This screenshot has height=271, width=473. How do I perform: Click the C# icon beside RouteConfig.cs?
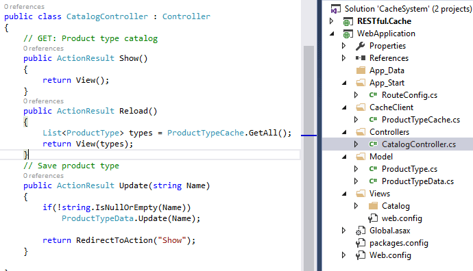373,95
